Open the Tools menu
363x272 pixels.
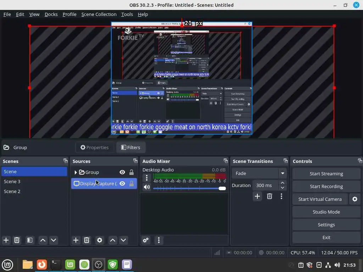coord(127,14)
